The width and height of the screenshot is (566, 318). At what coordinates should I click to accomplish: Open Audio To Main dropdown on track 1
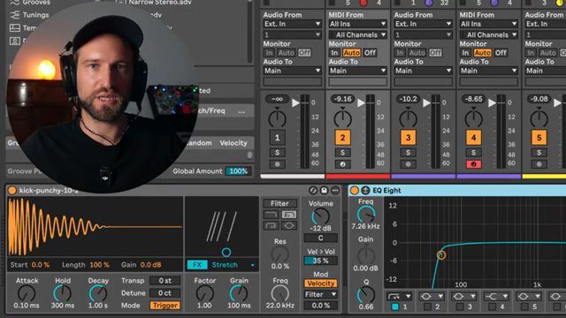293,71
